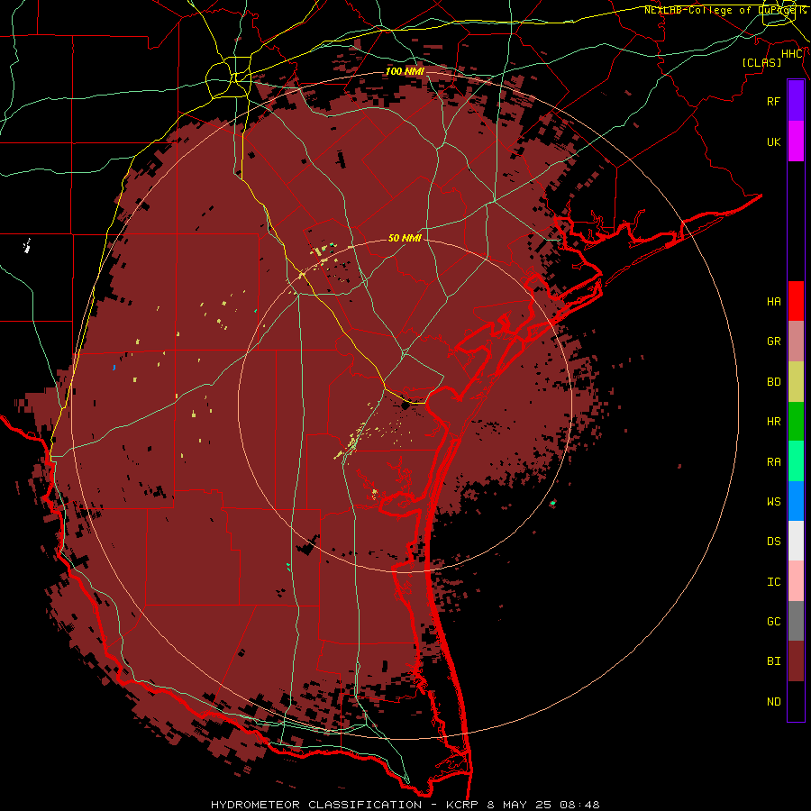Click the HR legend label
811x811 pixels.
[773, 422]
